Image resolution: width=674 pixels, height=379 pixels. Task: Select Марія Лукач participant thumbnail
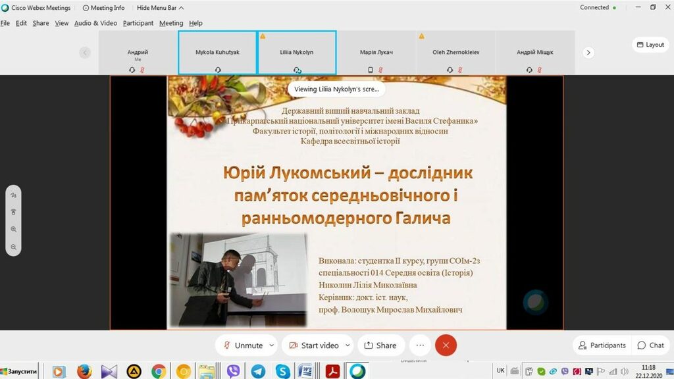(x=376, y=53)
